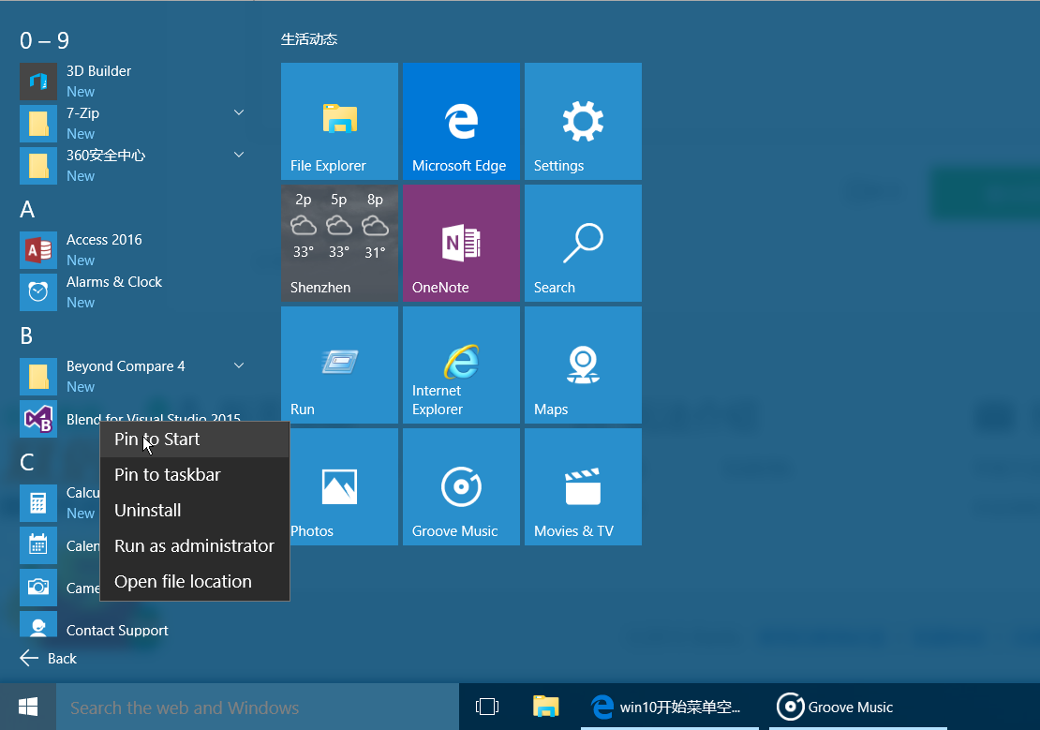Launch the Camera app icon

[38, 588]
